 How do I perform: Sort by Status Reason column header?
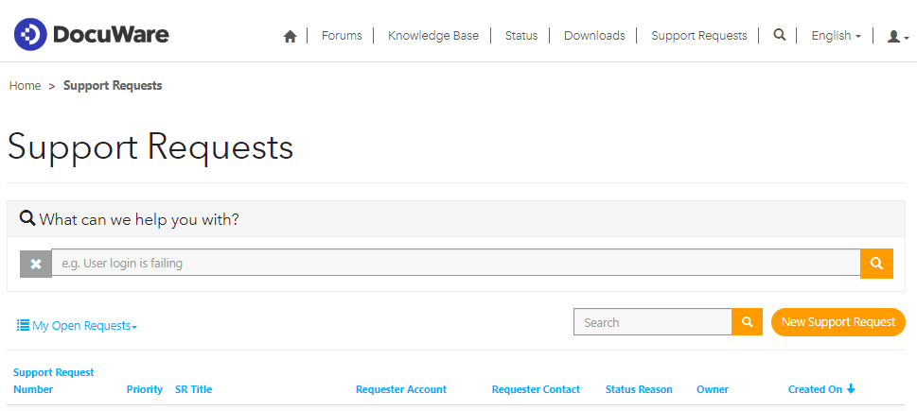tap(639, 389)
